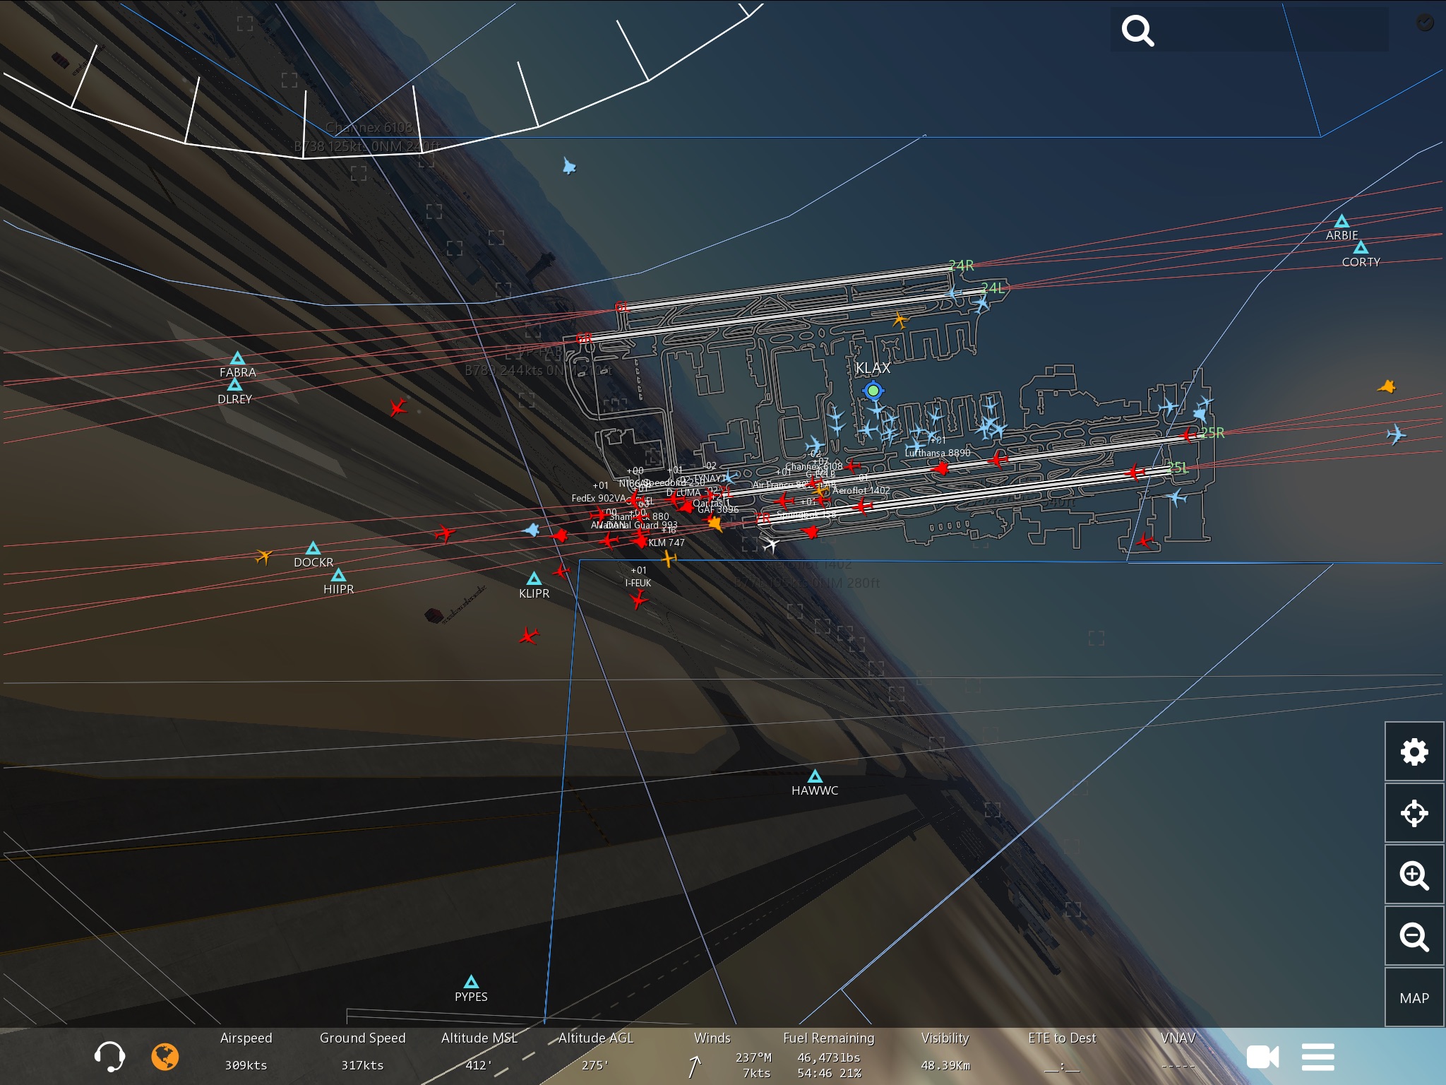
Task: Select the KLAX airport marker
Action: click(x=873, y=390)
